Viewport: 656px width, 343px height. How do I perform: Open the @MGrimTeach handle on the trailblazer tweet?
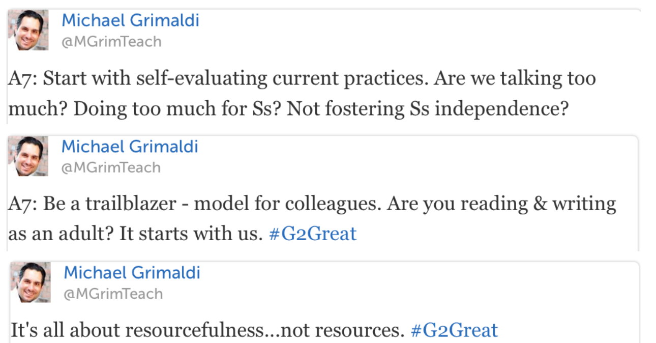111,167
